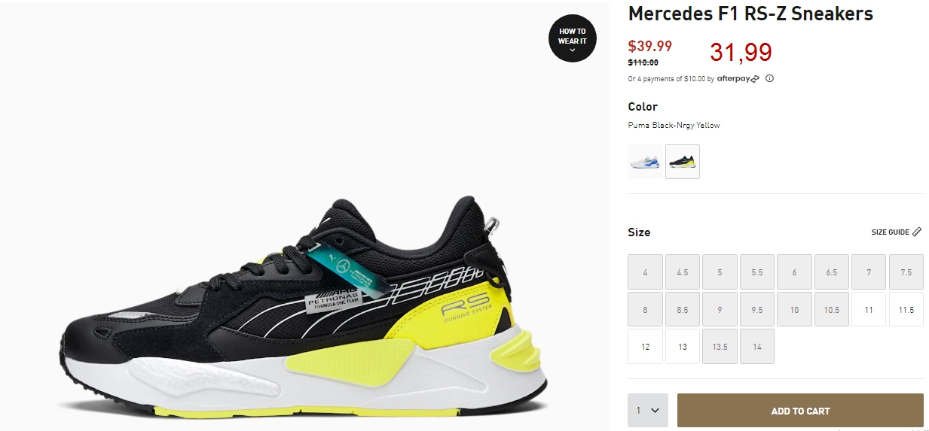Click the afterpay info circle icon
The height and width of the screenshot is (431, 929).
[769, 78]
